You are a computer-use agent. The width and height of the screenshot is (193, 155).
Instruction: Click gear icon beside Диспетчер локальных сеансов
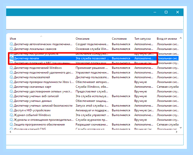pos(11,49)
